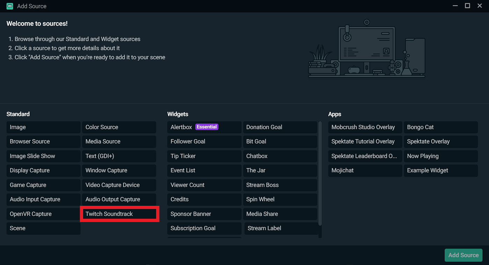Click the Standard section heading
Image resolution: width=489 pixels, height=265 pixels.
tap(18, 114)
